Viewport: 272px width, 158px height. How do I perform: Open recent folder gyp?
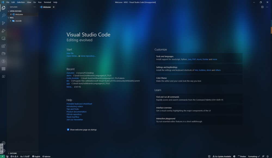point(68,83)
